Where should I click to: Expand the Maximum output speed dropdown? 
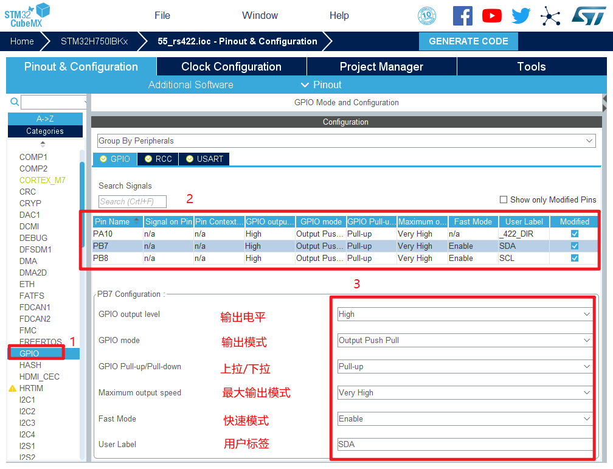click(465, 393)
